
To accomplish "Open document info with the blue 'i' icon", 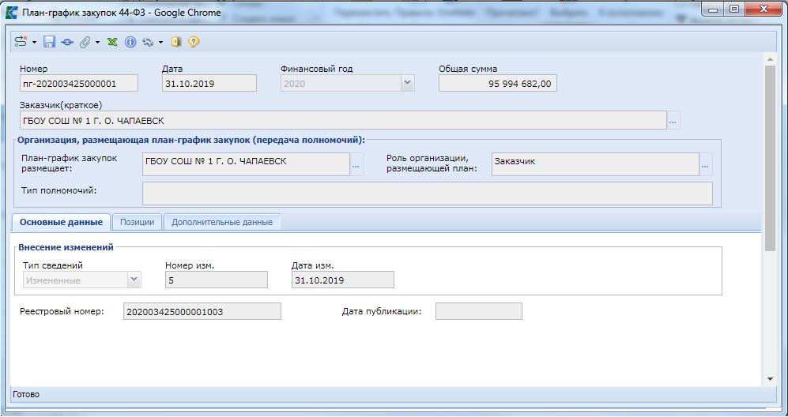I will [130, 42].
